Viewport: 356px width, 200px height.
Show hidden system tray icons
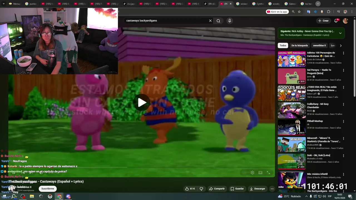click(x=306, y=196)
